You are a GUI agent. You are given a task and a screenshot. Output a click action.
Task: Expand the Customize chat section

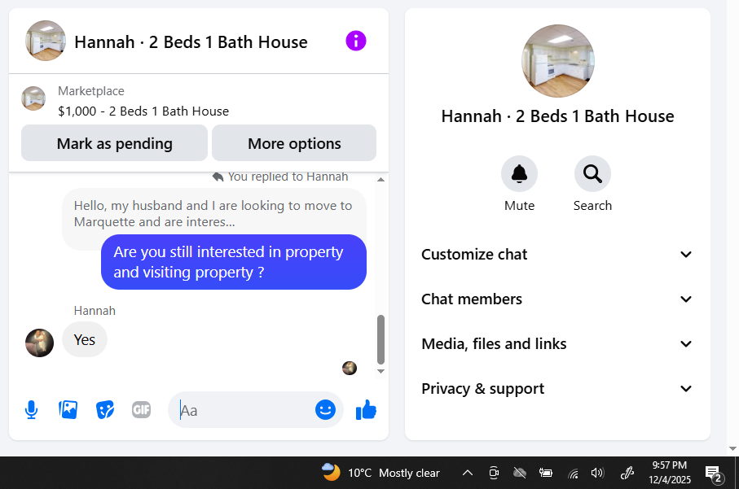[x=557, y=255]
